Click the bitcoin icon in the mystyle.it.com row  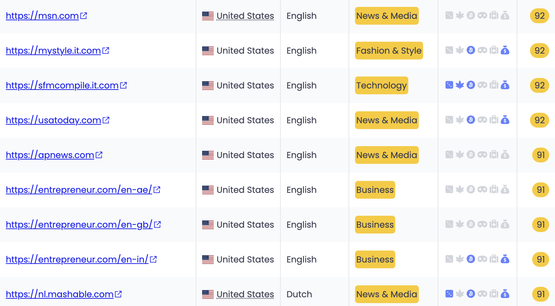[471, 50]
